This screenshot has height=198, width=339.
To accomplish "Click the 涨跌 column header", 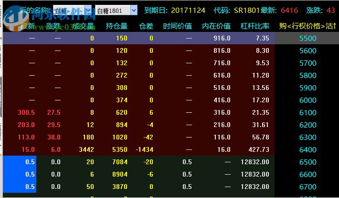I will pyautogui.click(x=53, y=26).
